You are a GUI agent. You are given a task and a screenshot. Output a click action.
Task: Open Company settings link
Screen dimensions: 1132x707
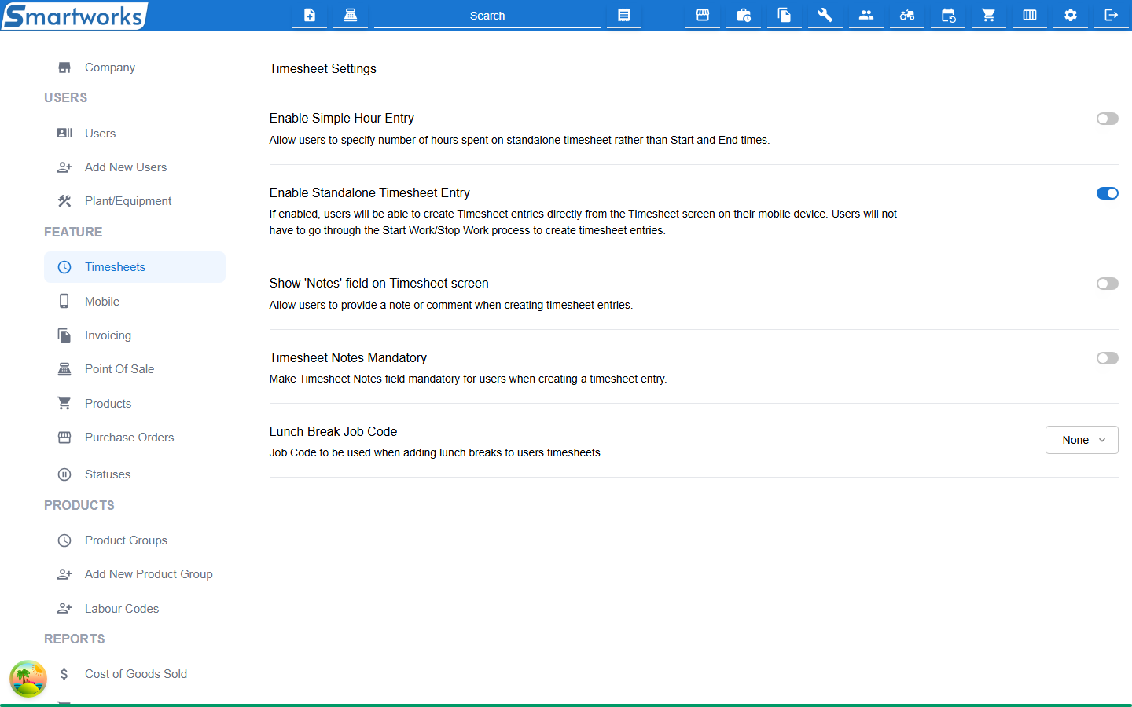tap(134, 68)
